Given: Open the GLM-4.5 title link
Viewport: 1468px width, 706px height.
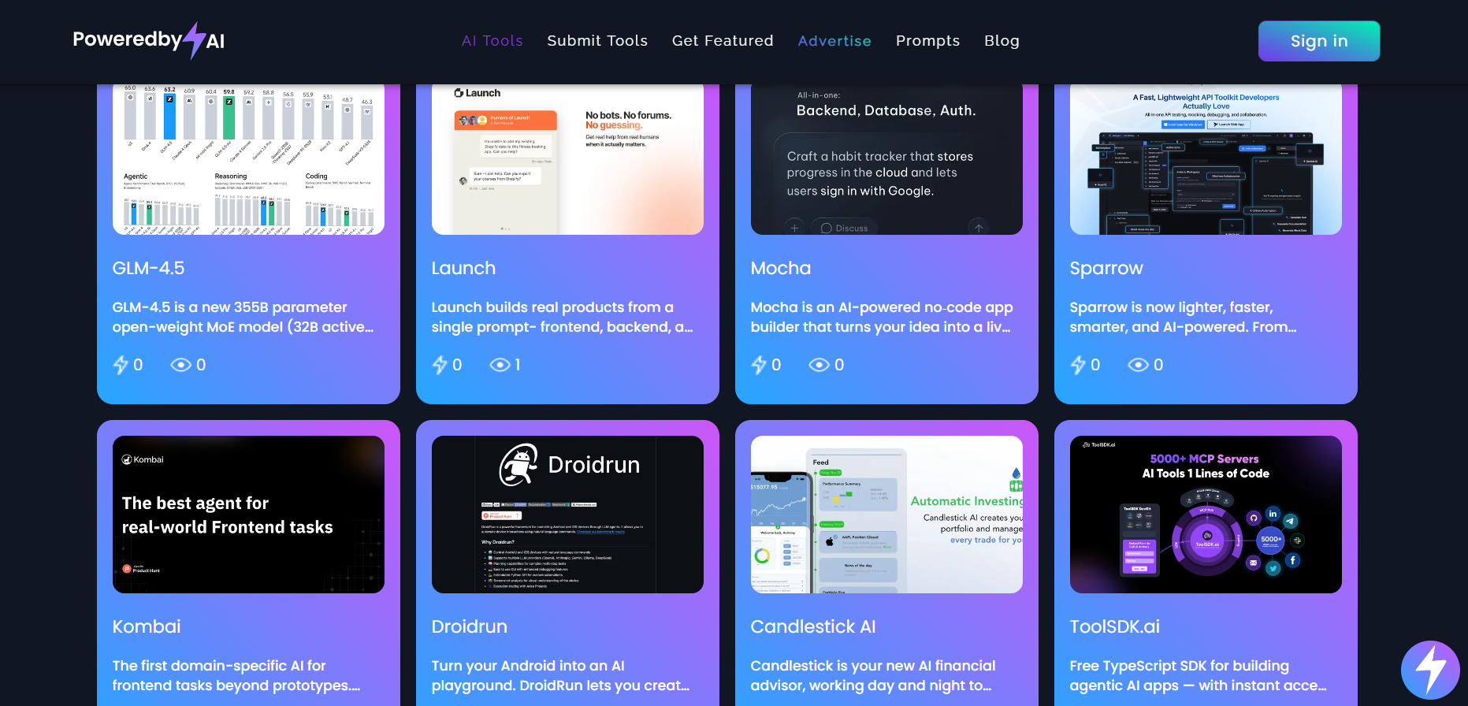Looking at the screenshot, I should pos(148,268).
